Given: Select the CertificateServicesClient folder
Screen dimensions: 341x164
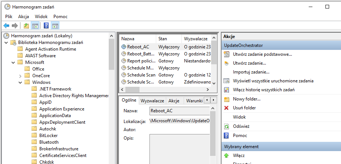Looking at the screenshot, I should (x=63, y=156).
